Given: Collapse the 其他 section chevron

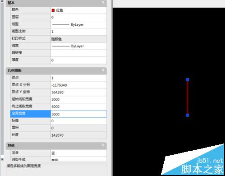Looking at the screenshot, I should click(x=103, y=145).
